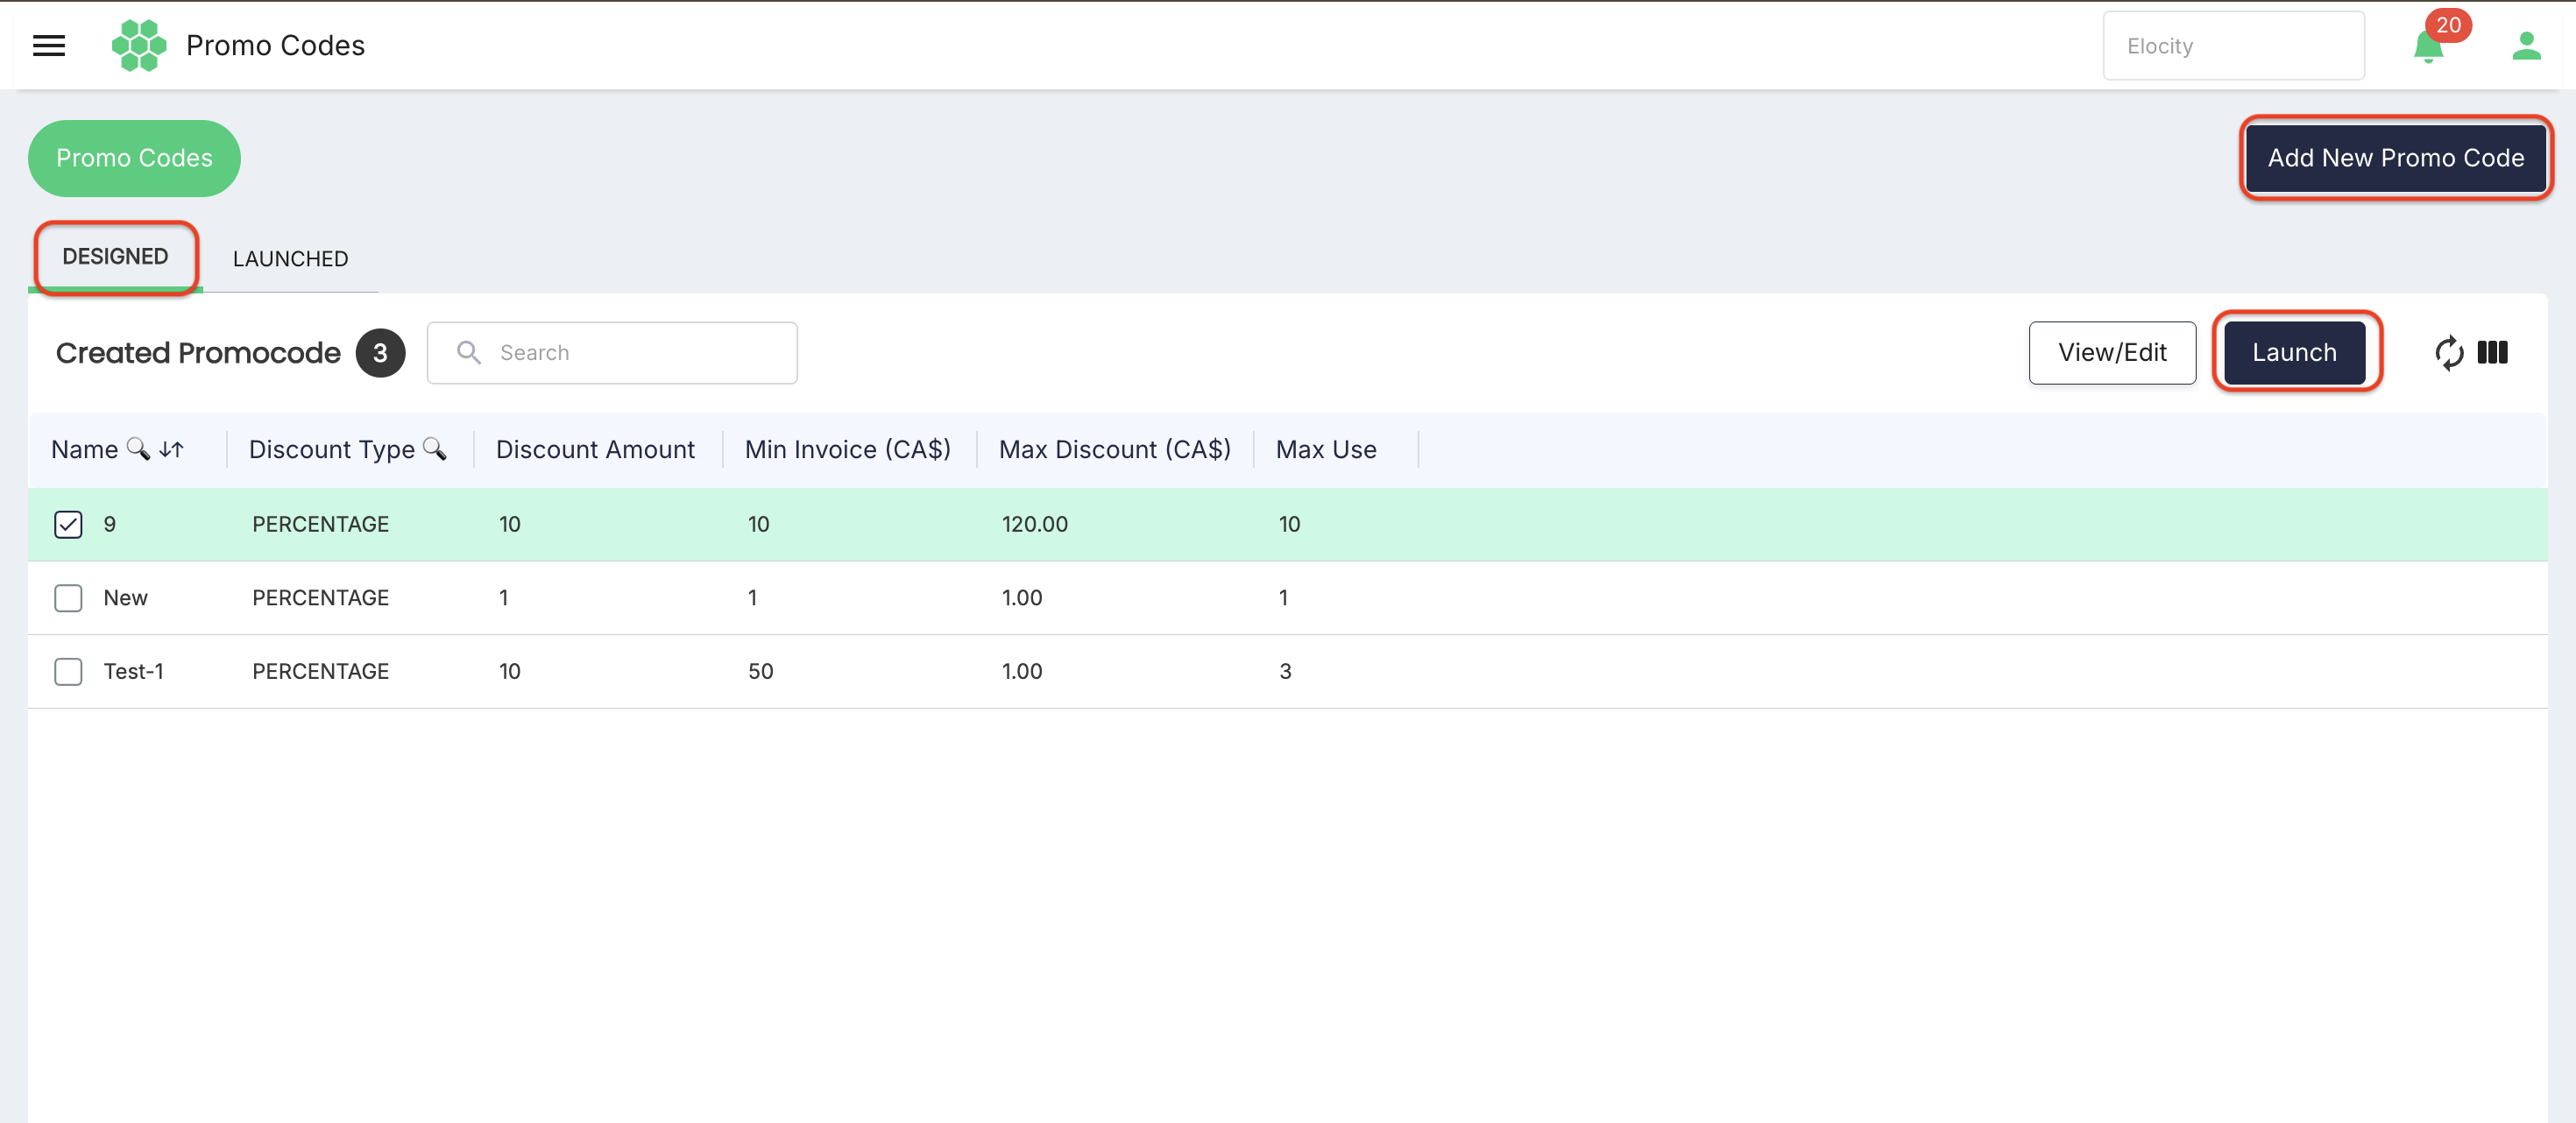Select the promo code named New
Viewport: 2576px width, 1123px height.
point(125,598)
